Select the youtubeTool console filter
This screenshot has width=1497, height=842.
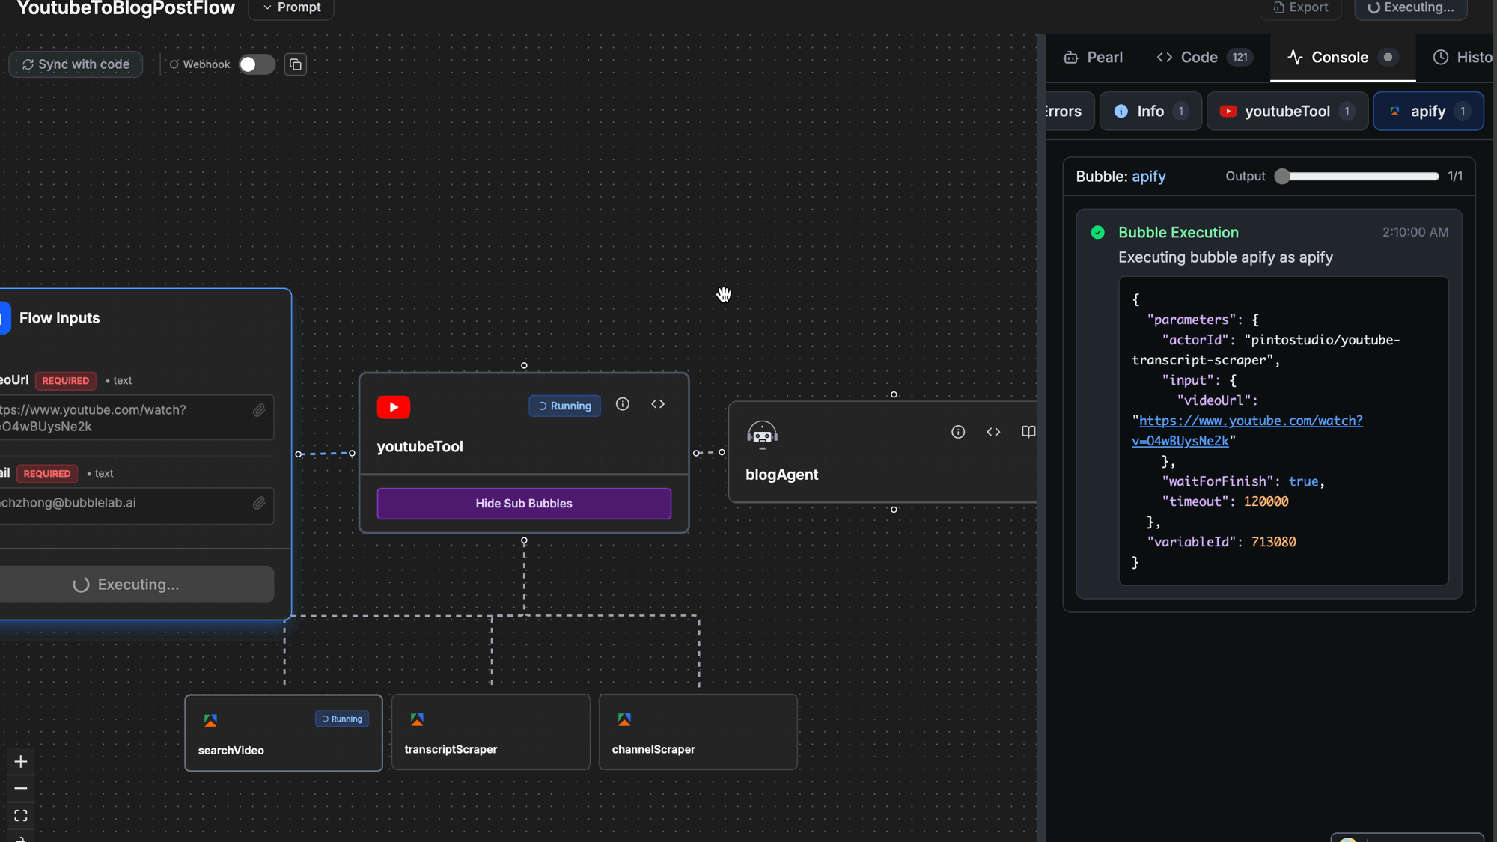1287,112
